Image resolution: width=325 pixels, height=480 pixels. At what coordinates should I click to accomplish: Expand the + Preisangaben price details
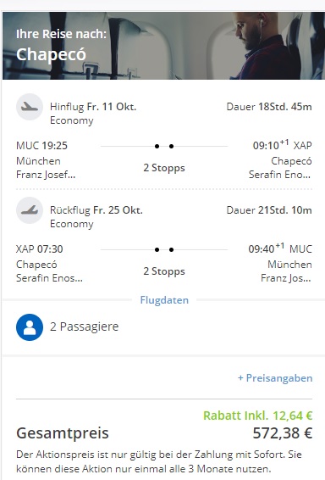click(x=275, y=378)
